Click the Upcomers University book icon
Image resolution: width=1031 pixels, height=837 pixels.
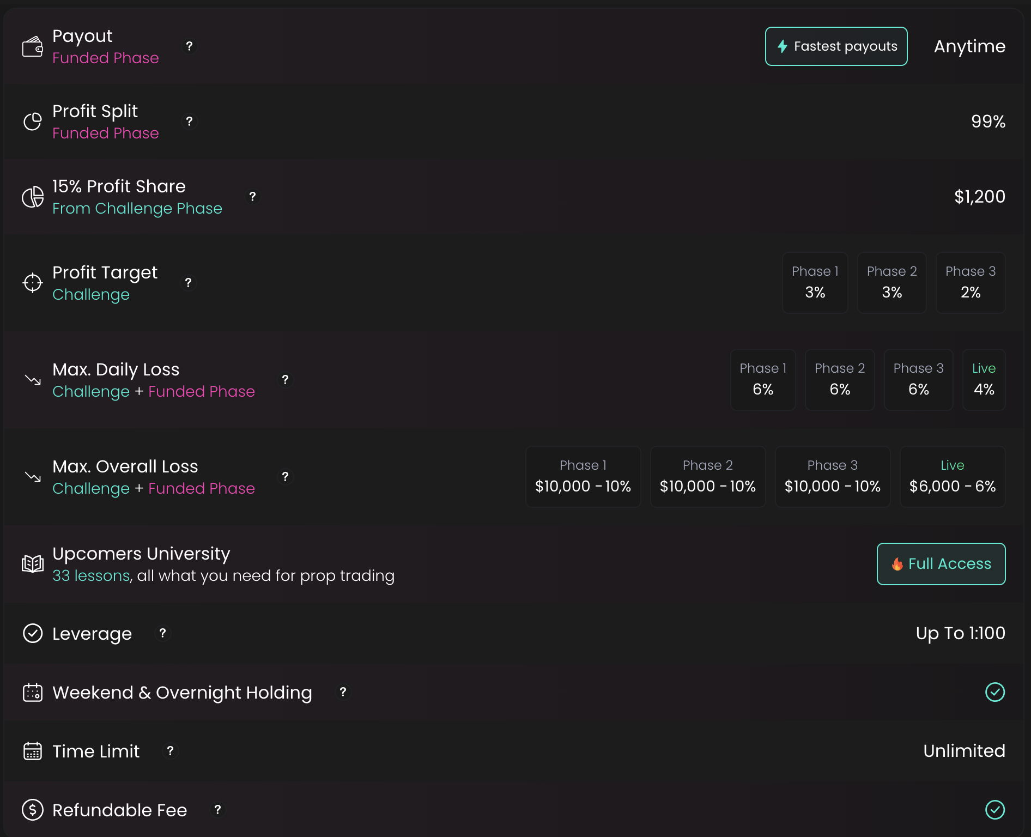[x=33, y=564]
